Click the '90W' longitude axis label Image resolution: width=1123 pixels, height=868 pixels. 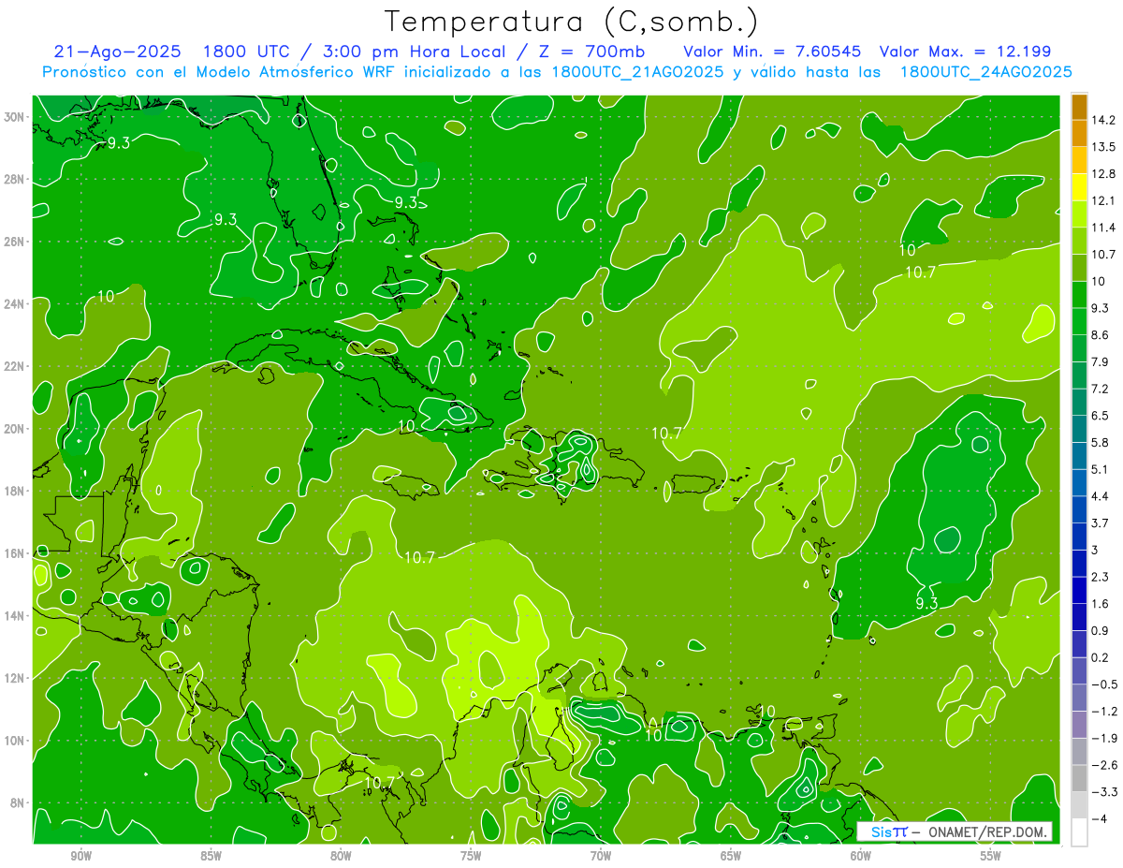point(80,856)
